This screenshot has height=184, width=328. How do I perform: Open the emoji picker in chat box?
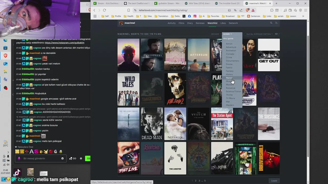63,158
